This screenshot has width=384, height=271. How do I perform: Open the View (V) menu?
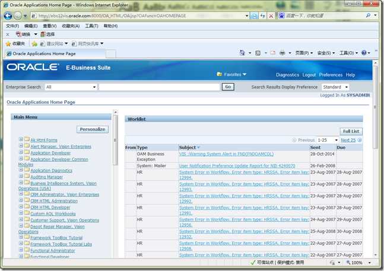50,26
